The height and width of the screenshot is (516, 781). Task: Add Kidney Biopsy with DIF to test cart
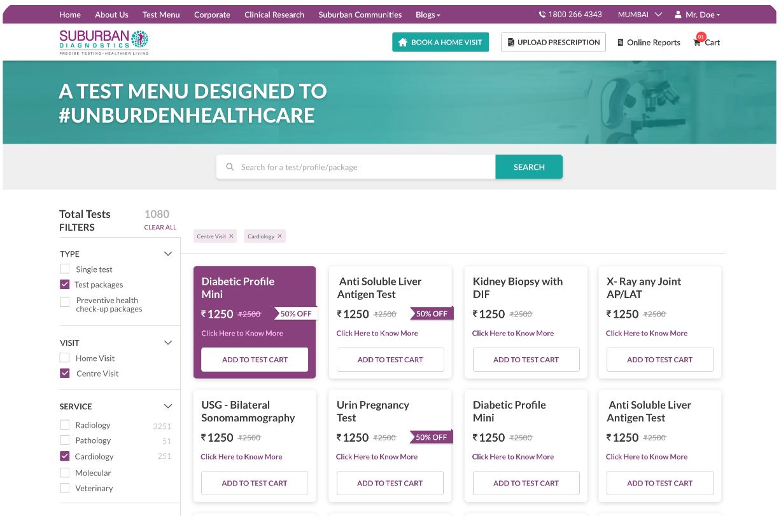coord(526,360)
